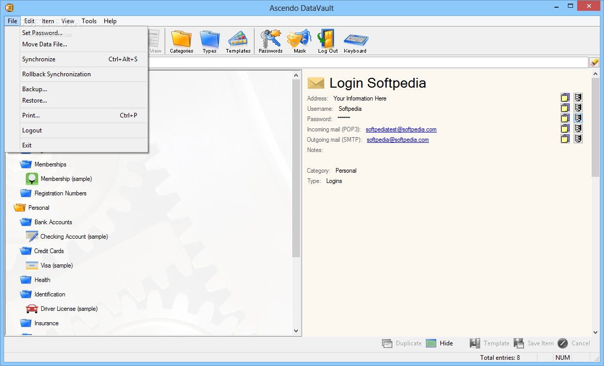The height and width of the screenshot is (366, 604).
Task: Expand the Identification folder
Action: (x=42, y=294)
